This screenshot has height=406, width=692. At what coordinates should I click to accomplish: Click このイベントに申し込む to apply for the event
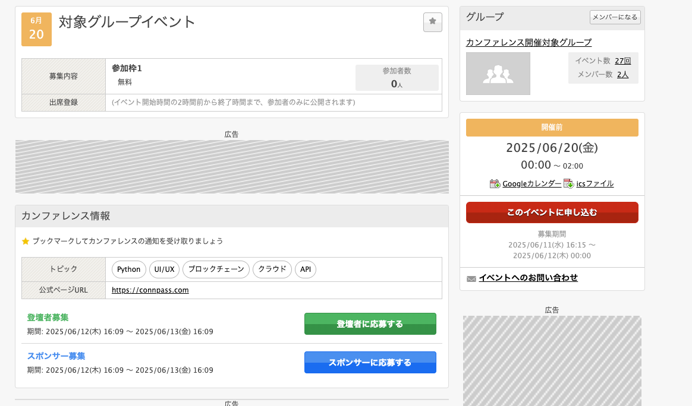tap(552, 212)
